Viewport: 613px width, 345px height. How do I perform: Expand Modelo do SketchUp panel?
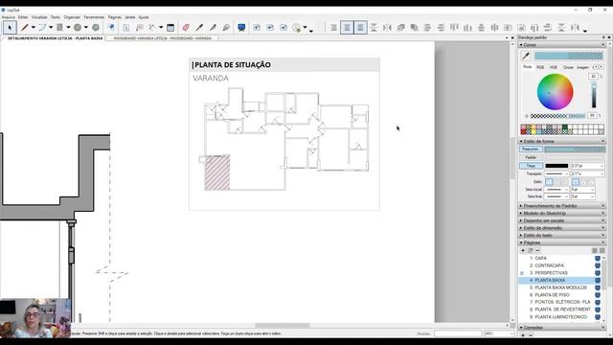coord(562,213)
